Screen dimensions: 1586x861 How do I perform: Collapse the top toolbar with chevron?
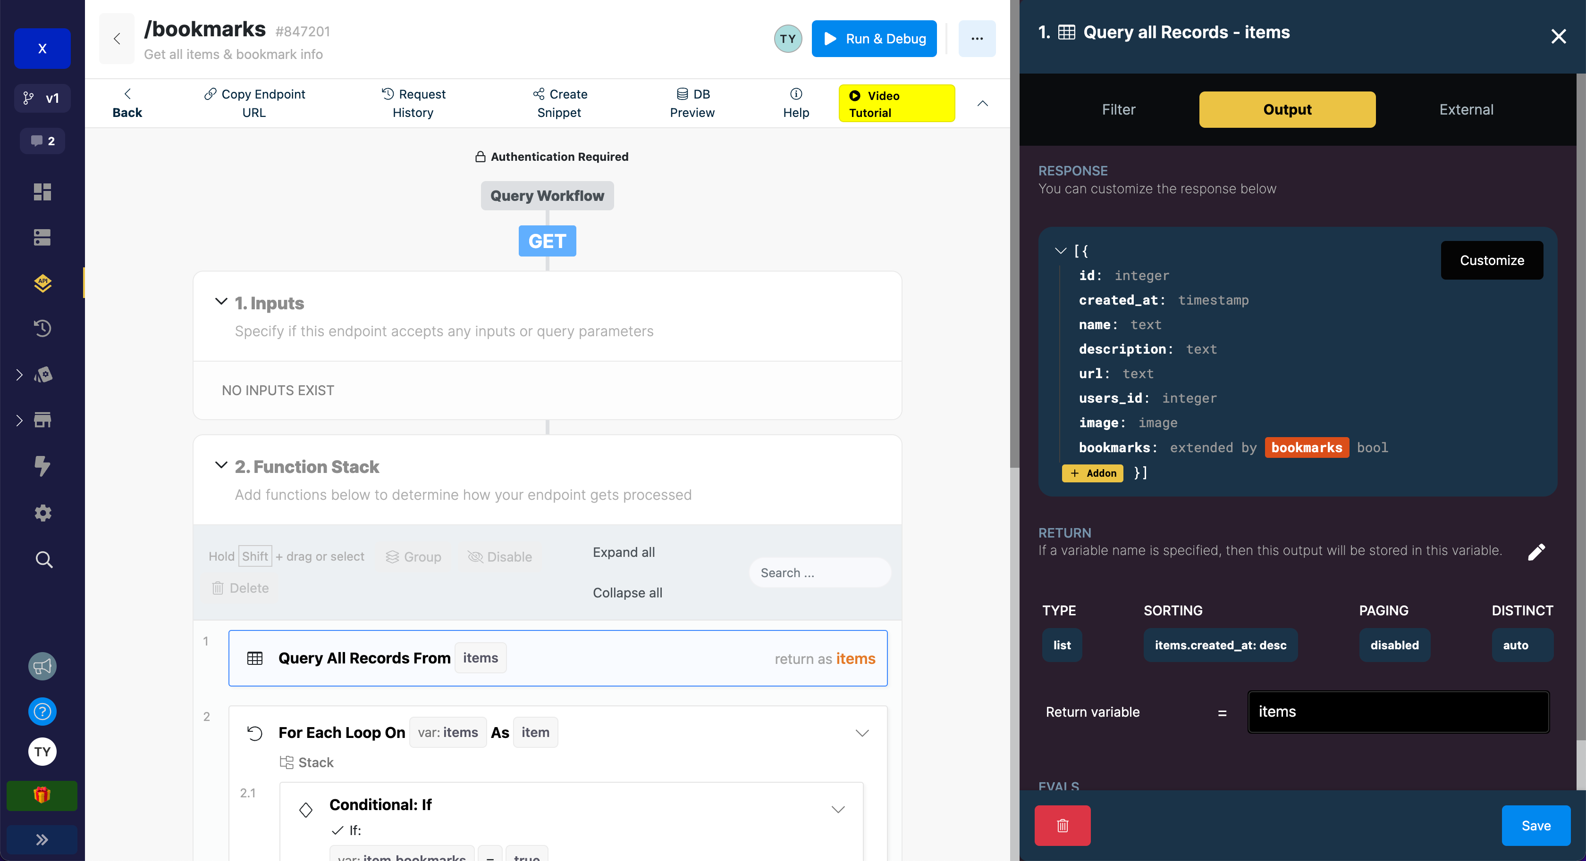coord(983,103)
